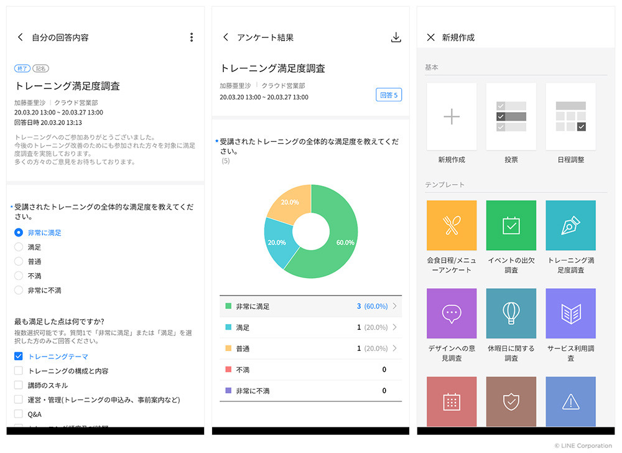Viewport: 622px width, 453px height.
Task: Go back from the 自分の回答内容 screen
Action: click(x=21, y=37)
